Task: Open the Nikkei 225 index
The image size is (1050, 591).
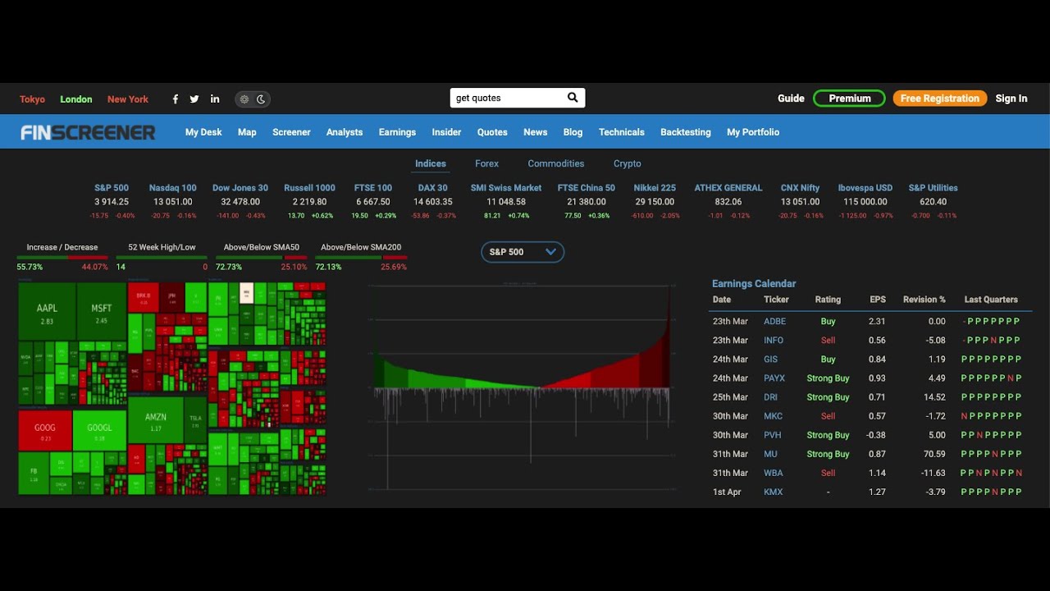Action: coord(655,188)
